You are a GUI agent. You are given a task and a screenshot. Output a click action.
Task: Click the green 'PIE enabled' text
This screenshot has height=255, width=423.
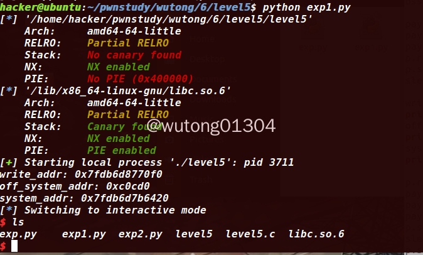click(121, 151)
